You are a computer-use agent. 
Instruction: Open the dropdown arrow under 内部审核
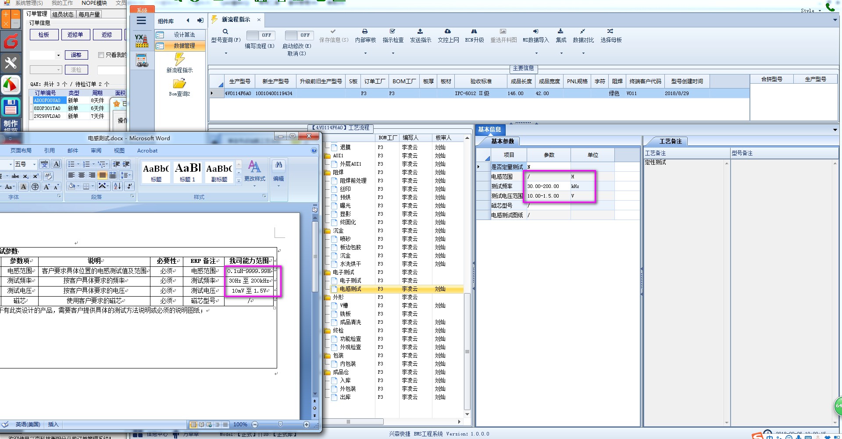tap(365, 53)
